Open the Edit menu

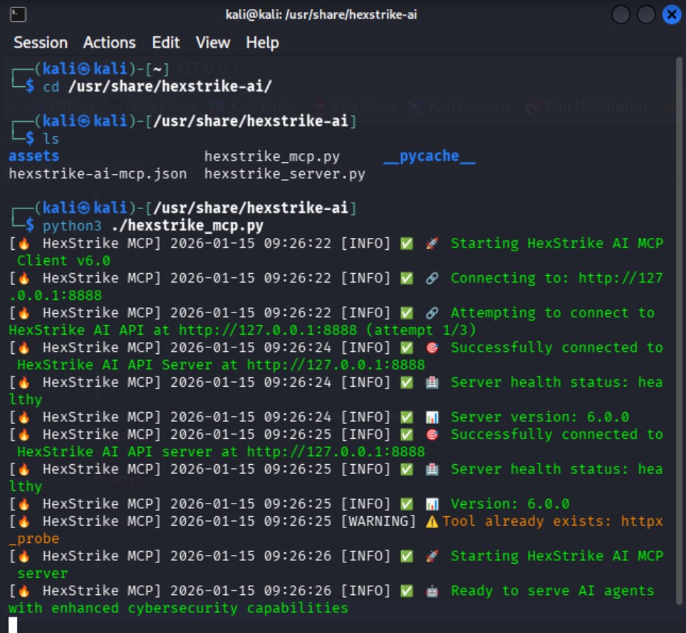pos(166,42)
